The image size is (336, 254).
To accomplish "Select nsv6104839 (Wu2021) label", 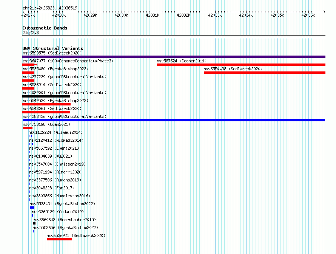I will pos(51,156).
